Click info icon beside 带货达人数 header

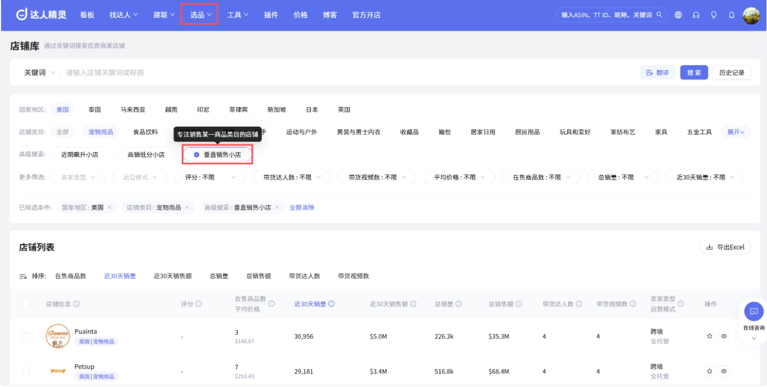pos(579,304)
